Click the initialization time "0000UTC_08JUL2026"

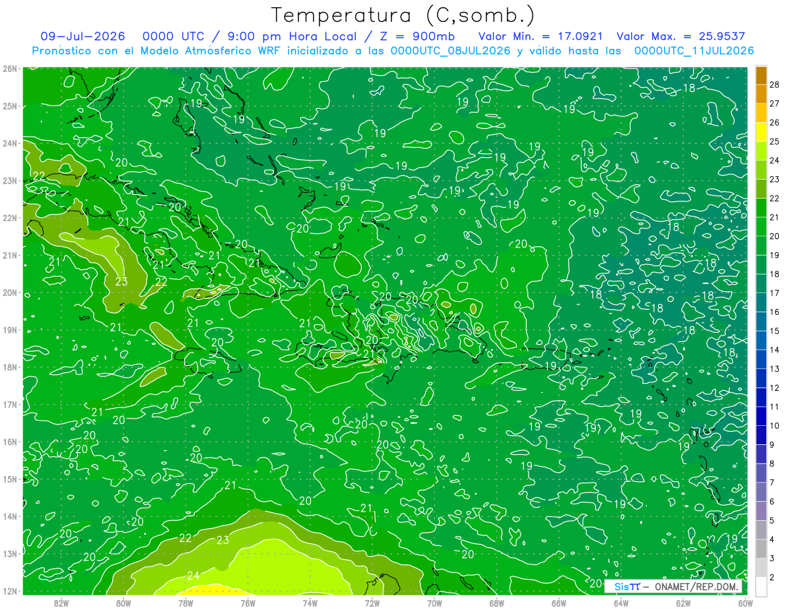click(451, 51)
